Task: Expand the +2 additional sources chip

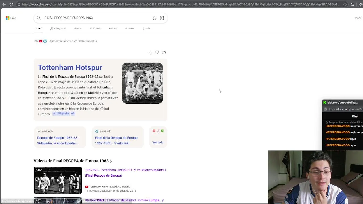Action: [73, 114]
